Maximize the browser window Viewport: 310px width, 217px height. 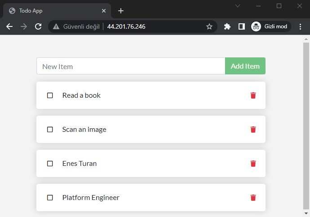[279, 6]
